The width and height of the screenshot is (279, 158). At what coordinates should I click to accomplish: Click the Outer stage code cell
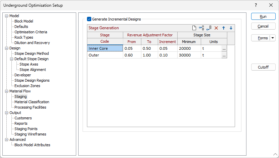105,55
